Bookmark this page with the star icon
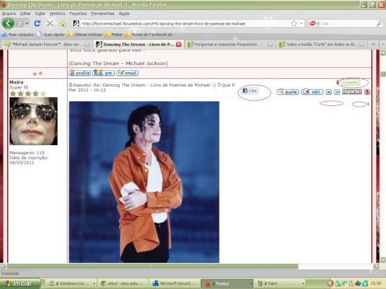 coord(294,23)
